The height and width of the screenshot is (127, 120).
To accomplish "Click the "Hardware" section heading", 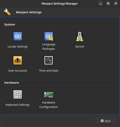I will click(x=12, y=83).
